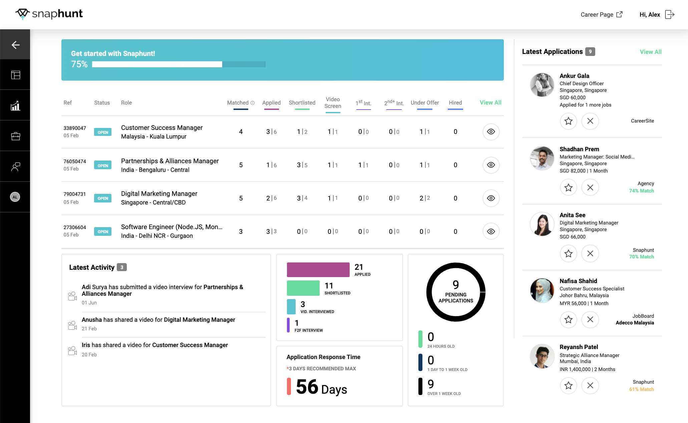Click the Matched column info icon
The image size is (688, 423).
pos(253,103)
